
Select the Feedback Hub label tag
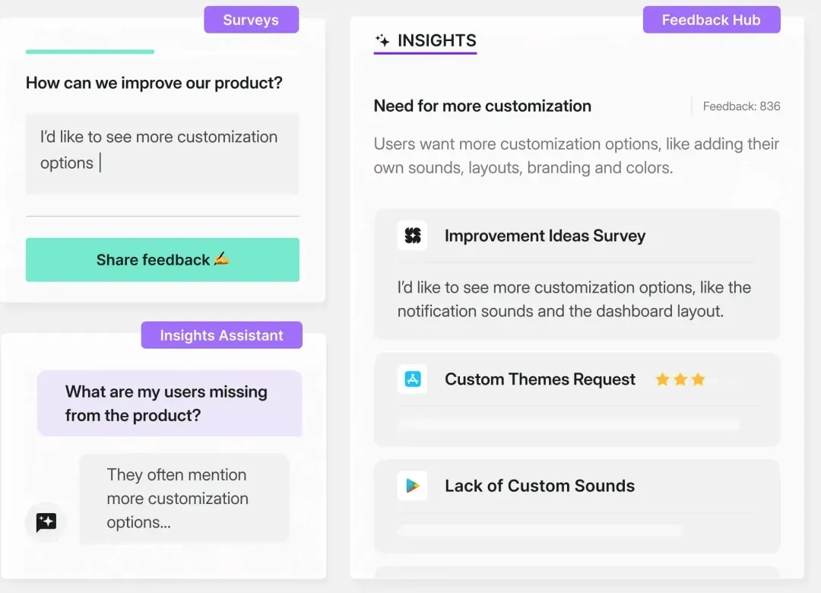(x=712, y=19)
